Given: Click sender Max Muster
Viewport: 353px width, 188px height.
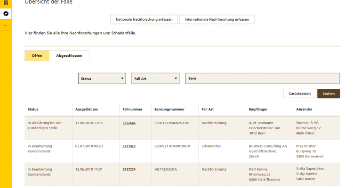Looking at the screenshot, I should click(306, 146).
